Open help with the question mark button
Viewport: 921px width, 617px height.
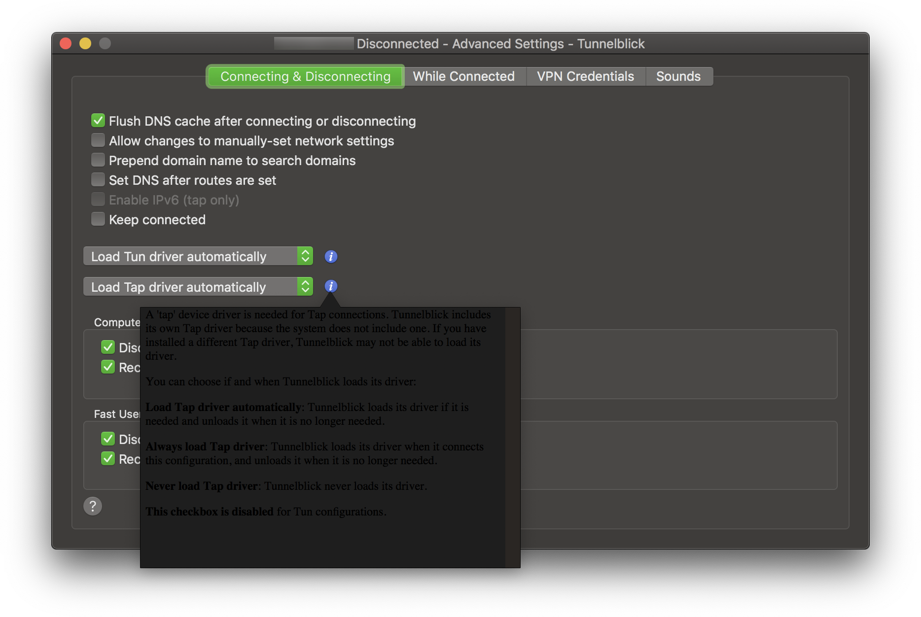click(93, 506)
